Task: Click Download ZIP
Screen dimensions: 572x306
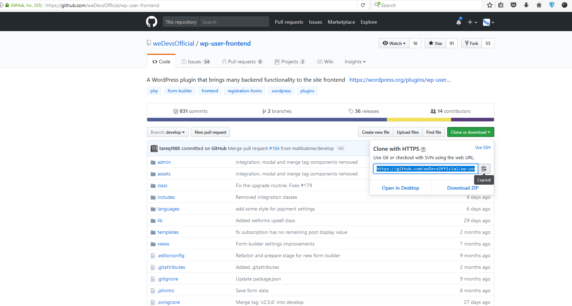Action: [x=463, y=188]
